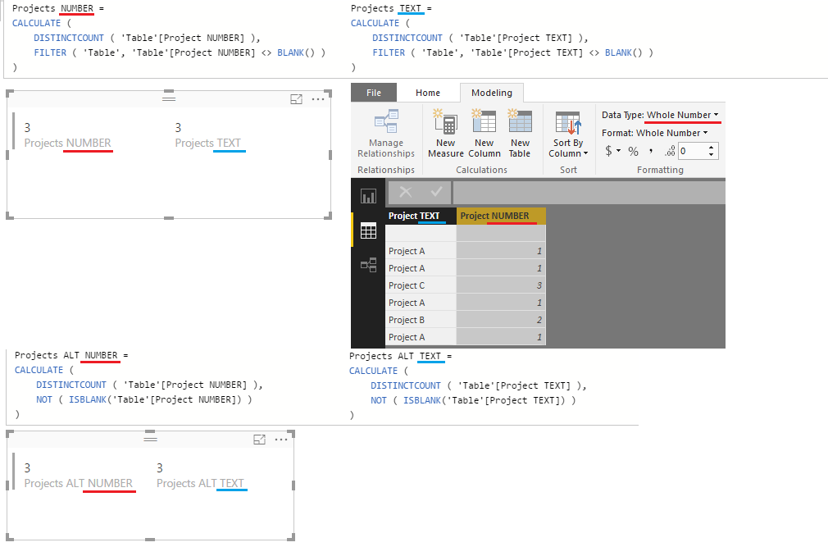Click the Project B cell
Image resolution: width=828 pixels, height=547 pixels.
[421, 320]
